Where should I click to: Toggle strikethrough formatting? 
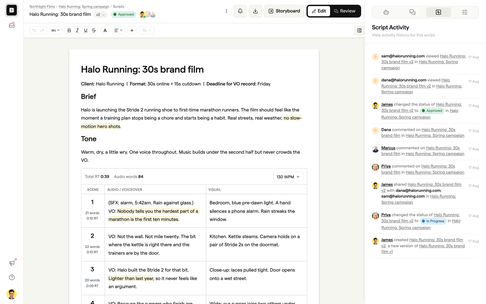[x=94, y=30]
